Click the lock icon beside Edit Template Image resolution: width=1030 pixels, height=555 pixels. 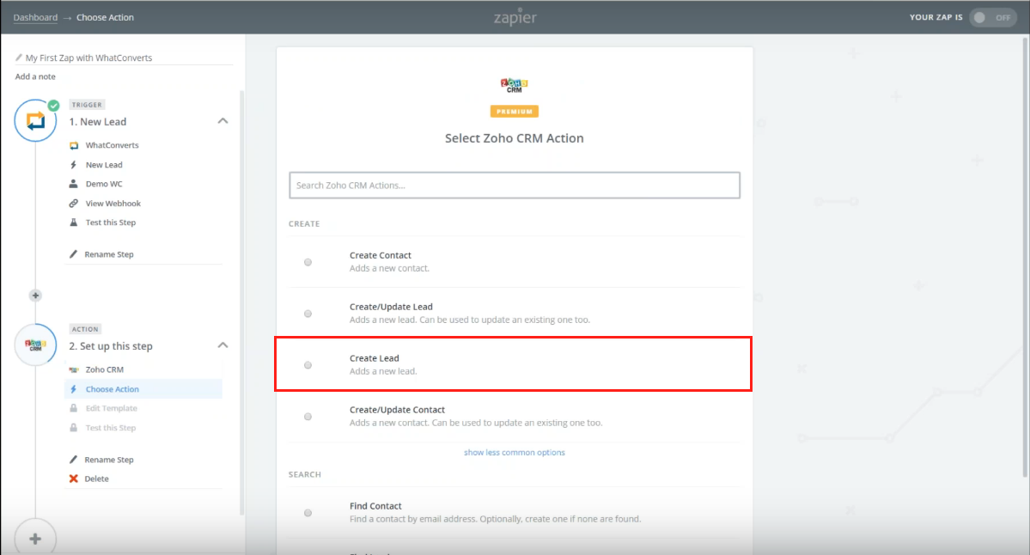(74, 409)
